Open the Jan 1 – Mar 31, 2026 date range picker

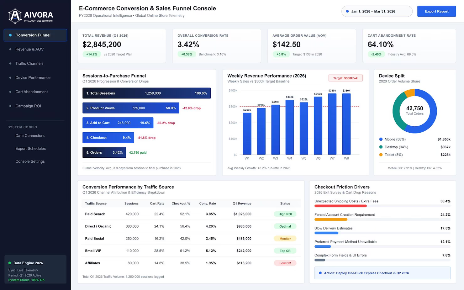(x=377, y=11)
